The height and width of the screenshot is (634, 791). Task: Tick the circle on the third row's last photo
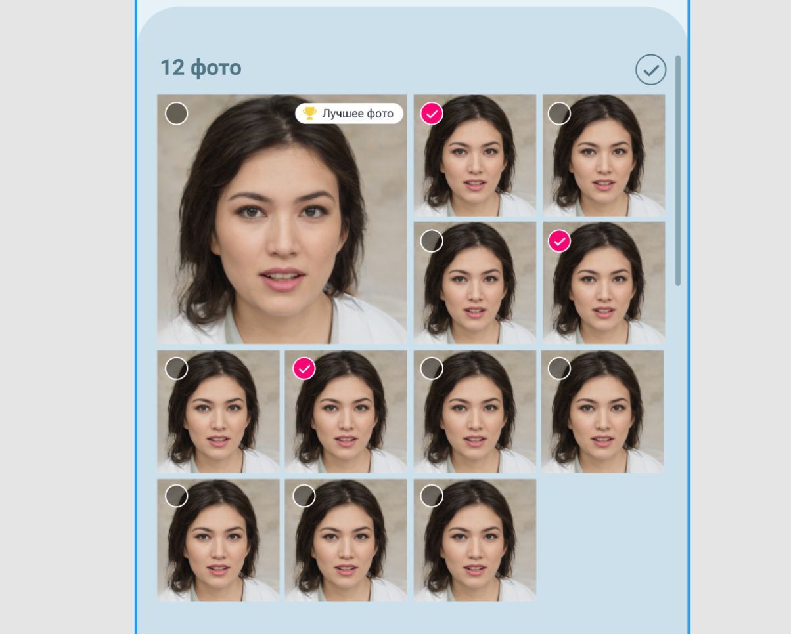[559, 368]
